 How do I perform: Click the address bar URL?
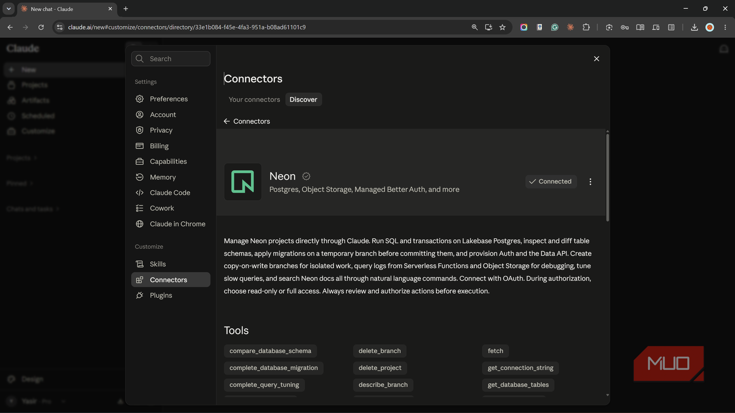[x=187, y=27]
